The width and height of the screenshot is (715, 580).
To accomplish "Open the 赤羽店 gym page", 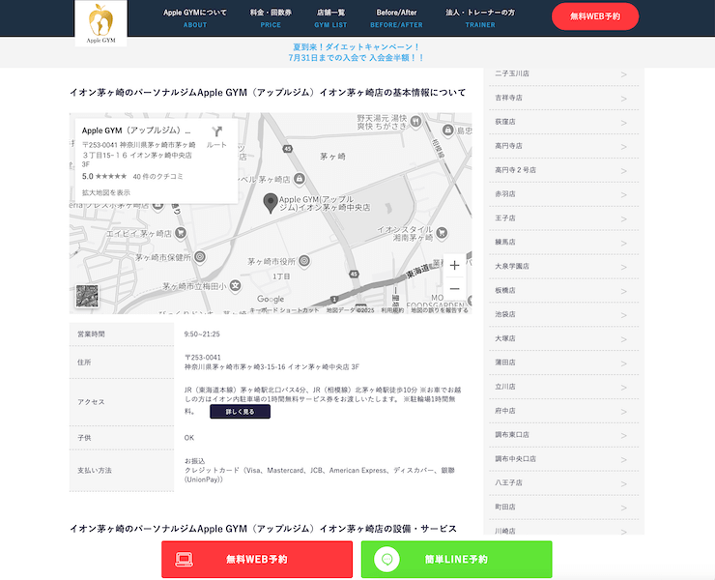I will 563,194.
